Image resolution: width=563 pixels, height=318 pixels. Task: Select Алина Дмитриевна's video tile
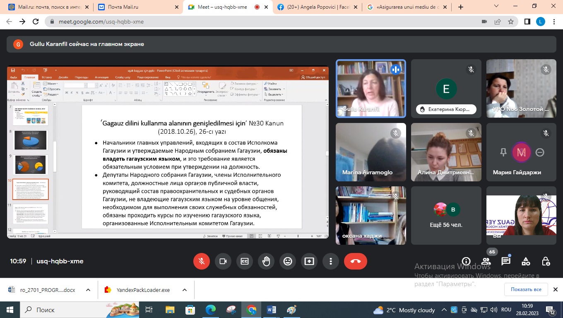pyautogui.click(x=446, y=152)
